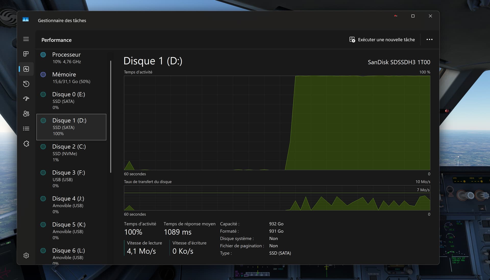The width and height of the screenshot is (490, 280).
Task: Open the Utilisateurs panel icon
Action: pos(26,114)
